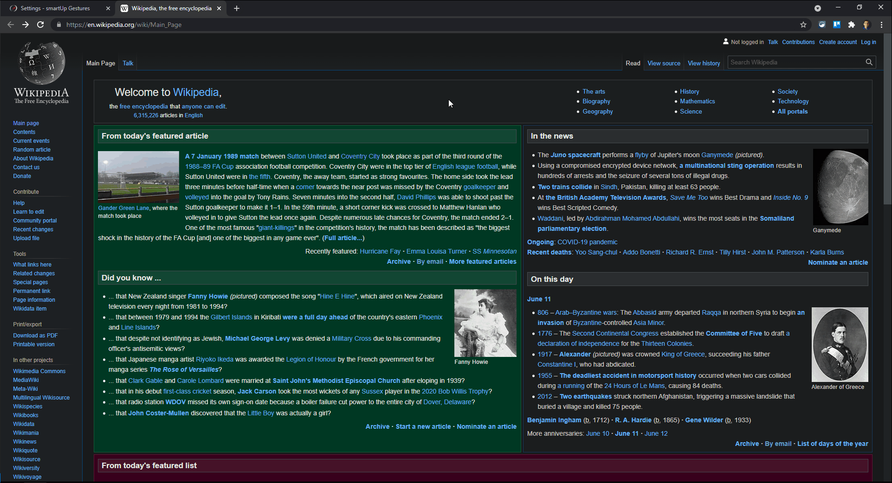Go back with the browser back arrow
Image resolution: width=892 pixels, height=483 pixels.
coord(11,25)
